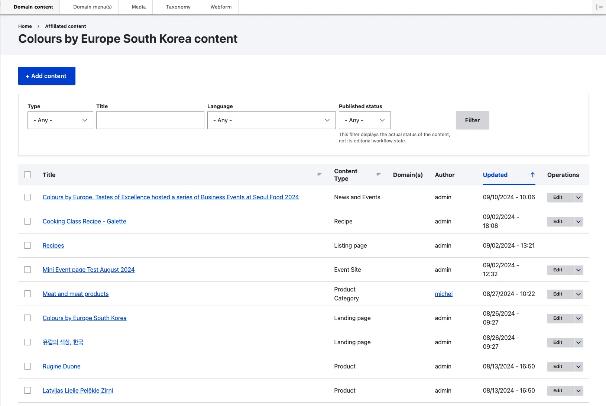Click the Content Type column sort icon

pyautogui.click(x=378, y=175)
